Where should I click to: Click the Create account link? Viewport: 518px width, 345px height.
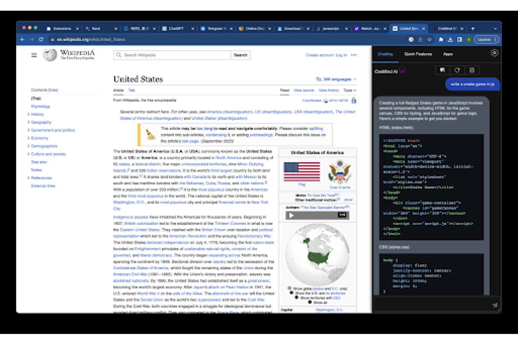(320, 55)
